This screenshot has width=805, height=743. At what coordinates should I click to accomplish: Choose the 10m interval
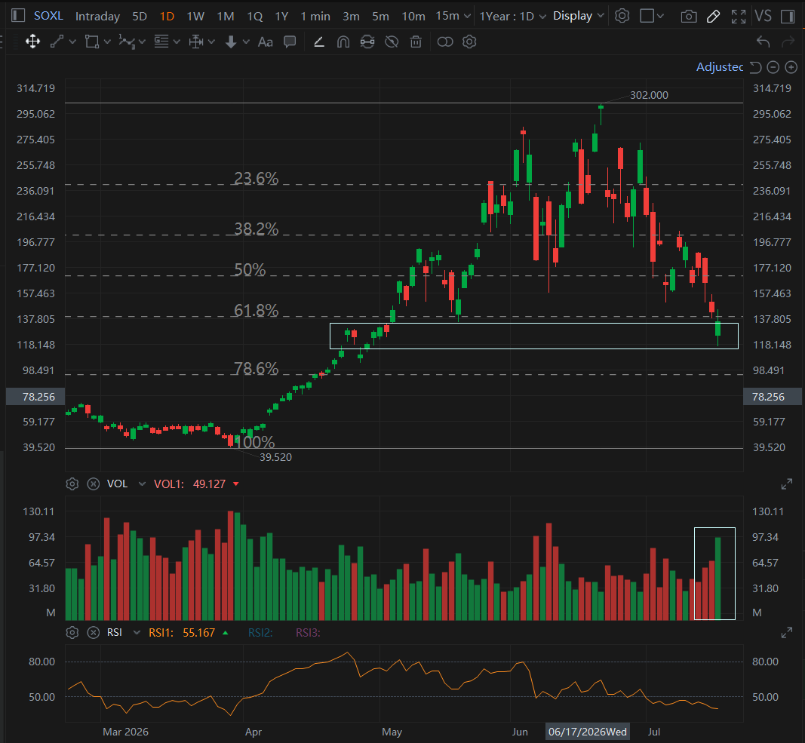(413, 17)
